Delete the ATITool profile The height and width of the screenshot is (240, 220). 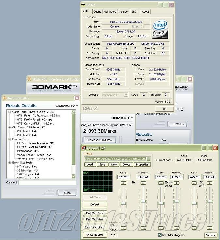point(126,165)
